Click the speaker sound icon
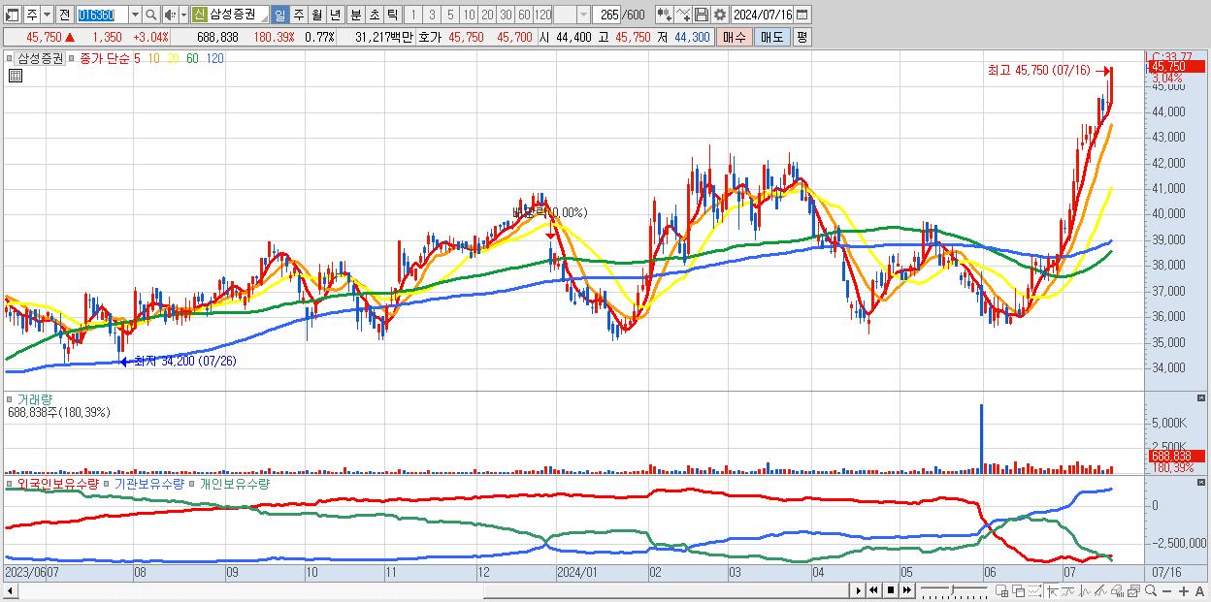 (x=170, y=15)
